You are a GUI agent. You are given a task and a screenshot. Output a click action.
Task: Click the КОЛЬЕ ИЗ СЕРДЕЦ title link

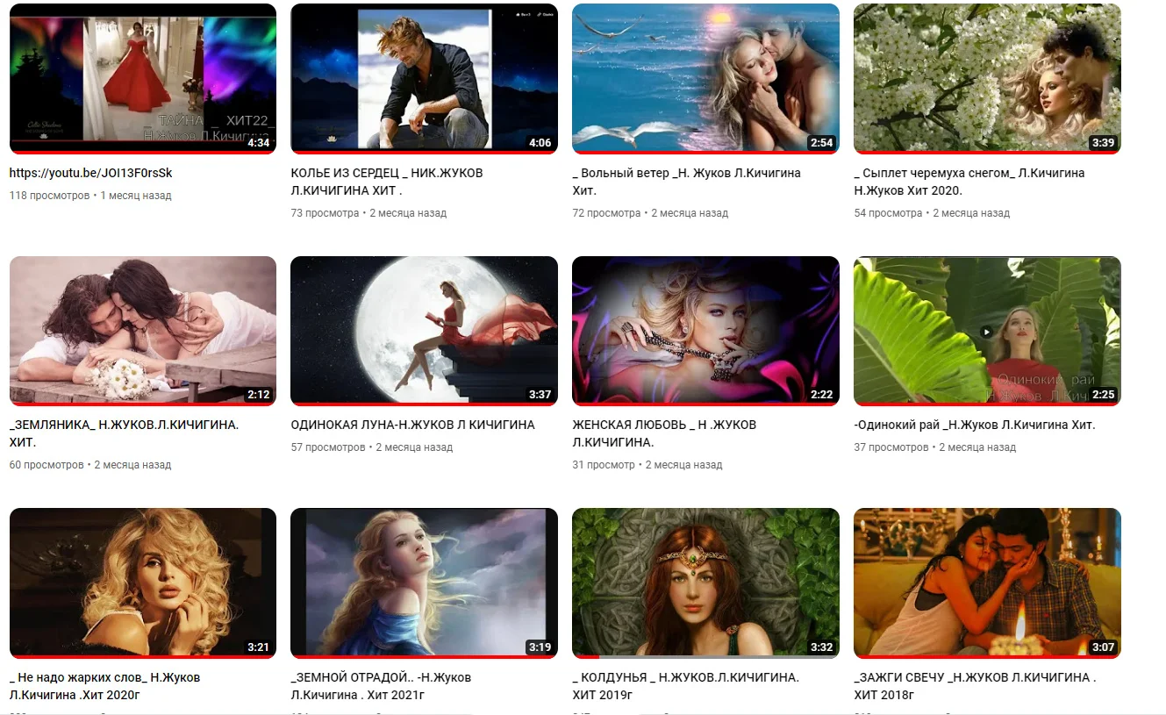click(x=387, y=182)
